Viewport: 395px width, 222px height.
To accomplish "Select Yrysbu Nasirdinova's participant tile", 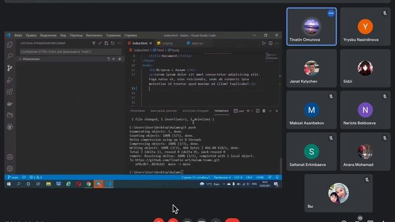I will click(x=365, y=27).
